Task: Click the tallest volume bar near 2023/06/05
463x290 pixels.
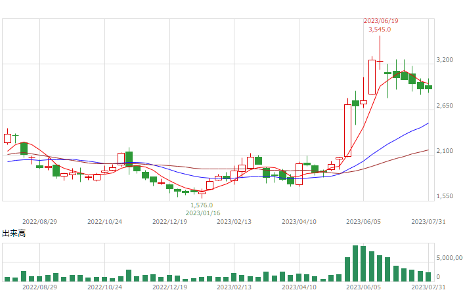Action: pyautogui.click(x=355, y=264)
